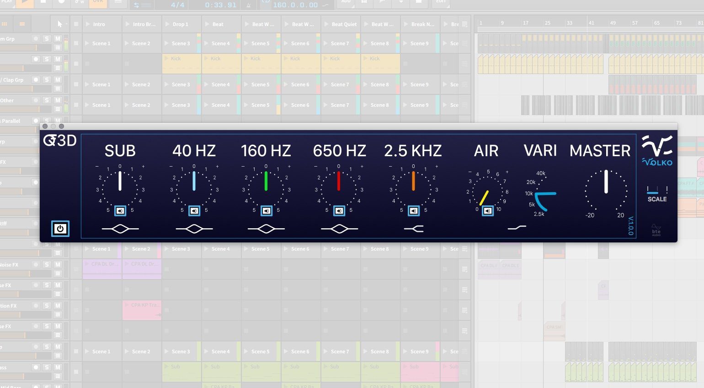704x388 pixels.
Task: Toggle the 160 HZ band in/out button
Action: [x=267, y=211]
